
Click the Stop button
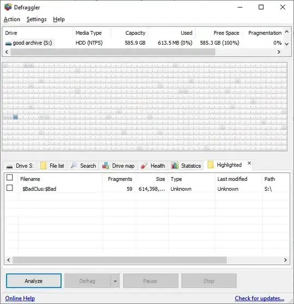pyautogui.click(x=209, y=281)
